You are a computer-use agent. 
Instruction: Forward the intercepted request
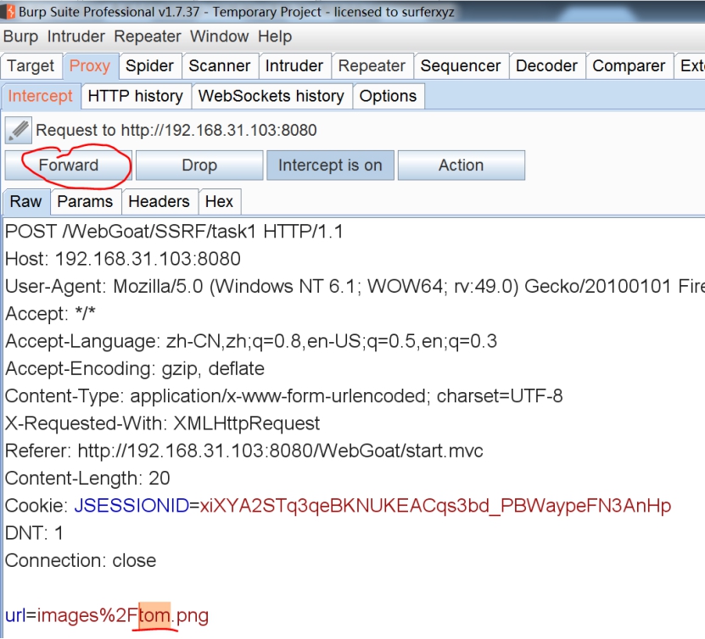click(69, 165)
